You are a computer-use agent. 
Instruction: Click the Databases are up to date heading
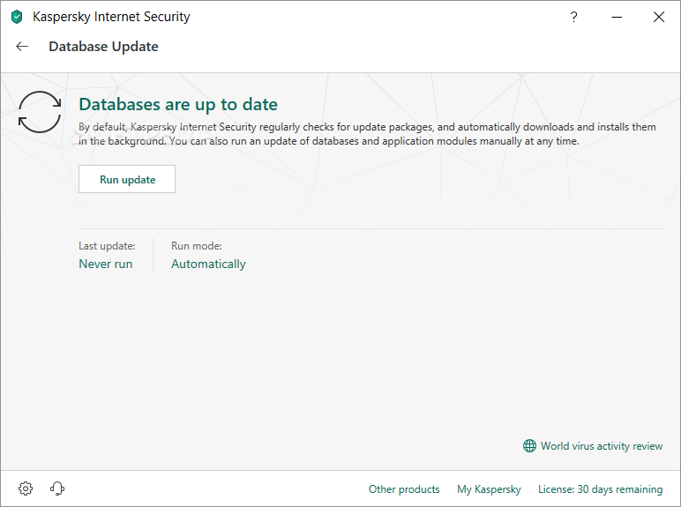[178, 105]
